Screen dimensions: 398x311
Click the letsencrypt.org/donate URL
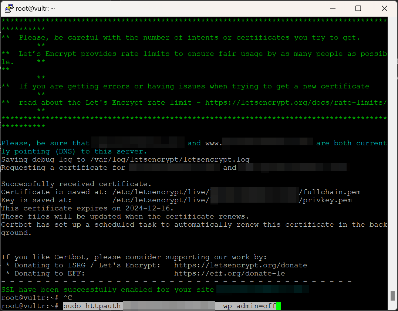(x=240, y=265)
